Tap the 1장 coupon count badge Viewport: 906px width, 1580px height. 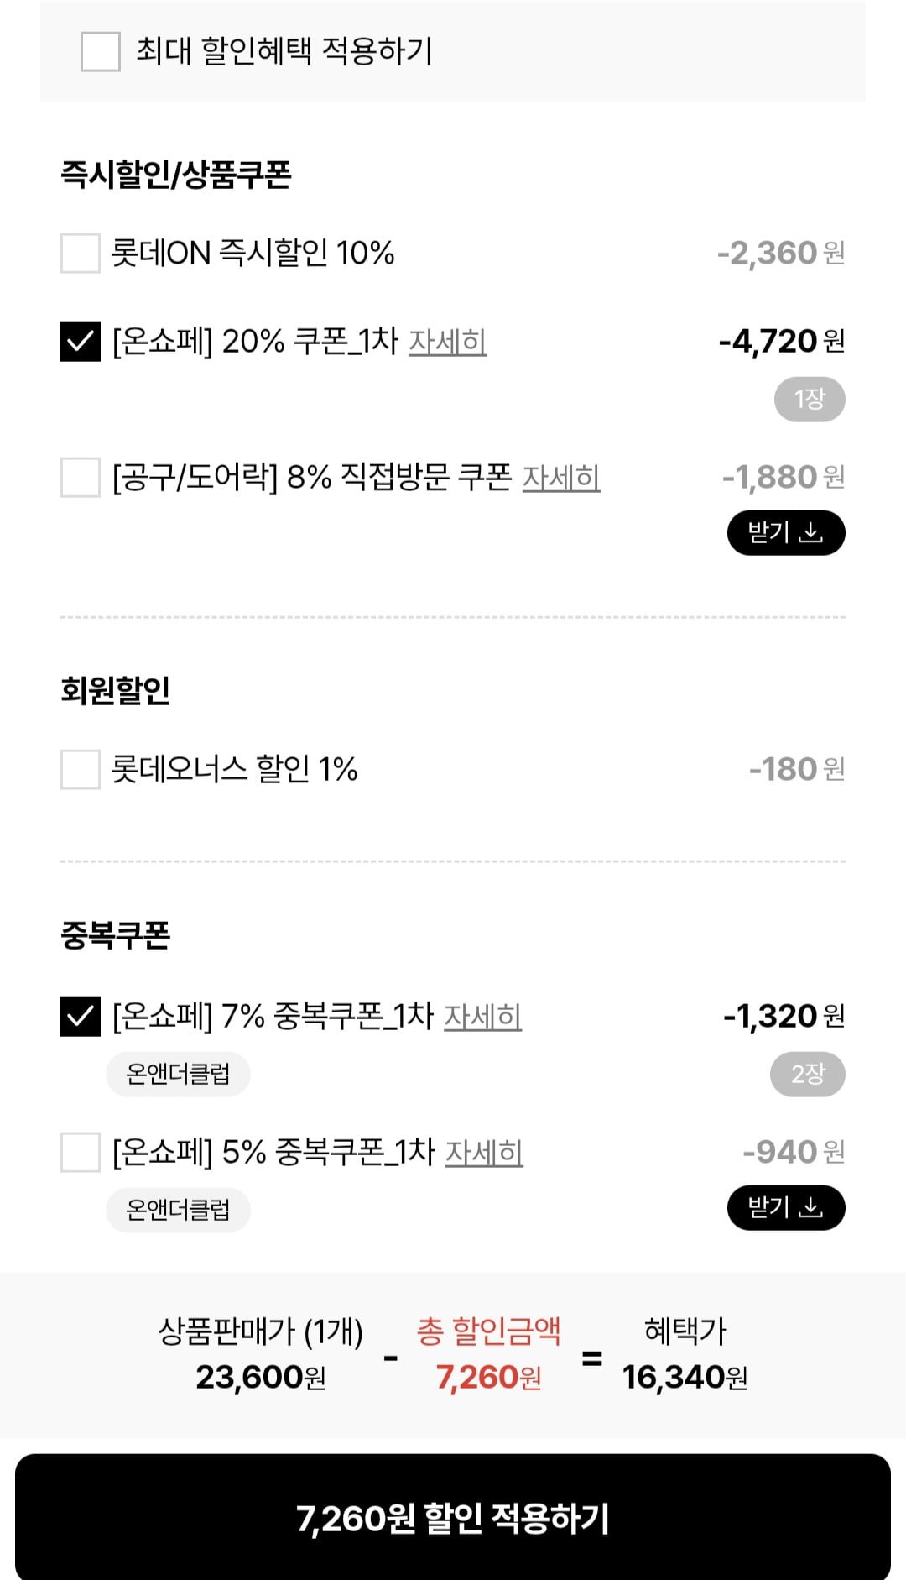[x=810, y=399]
